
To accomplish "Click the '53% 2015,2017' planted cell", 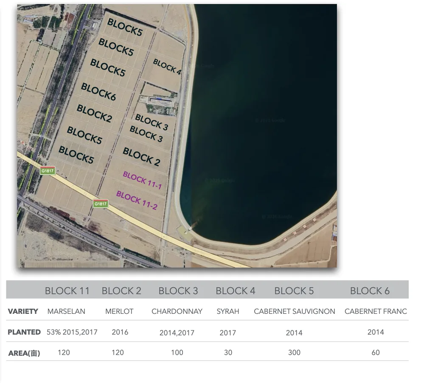I will 72,332.
